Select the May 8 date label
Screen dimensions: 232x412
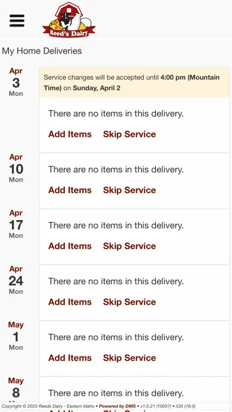(16, 389)
